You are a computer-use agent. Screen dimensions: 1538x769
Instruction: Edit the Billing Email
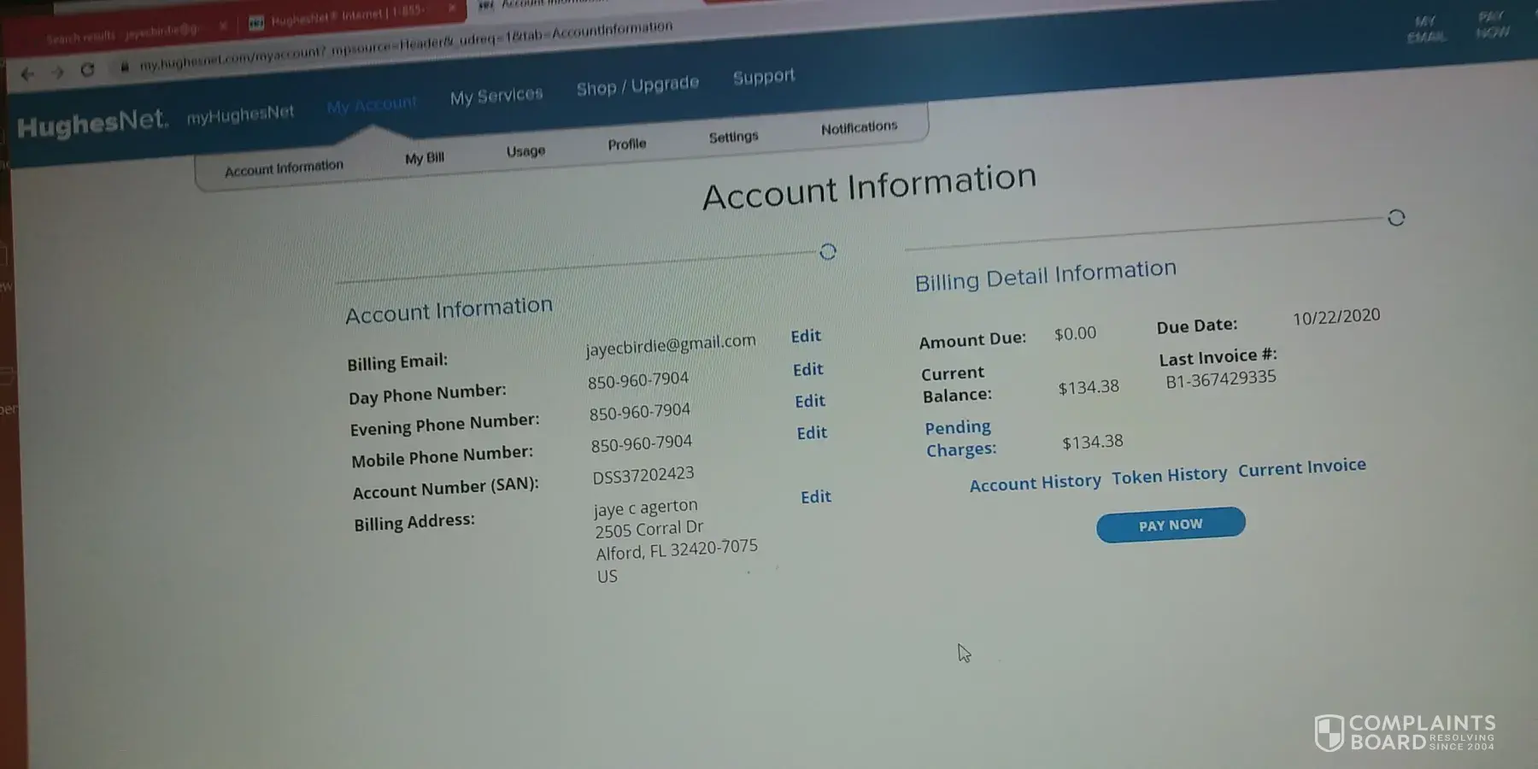coord(806,337)
